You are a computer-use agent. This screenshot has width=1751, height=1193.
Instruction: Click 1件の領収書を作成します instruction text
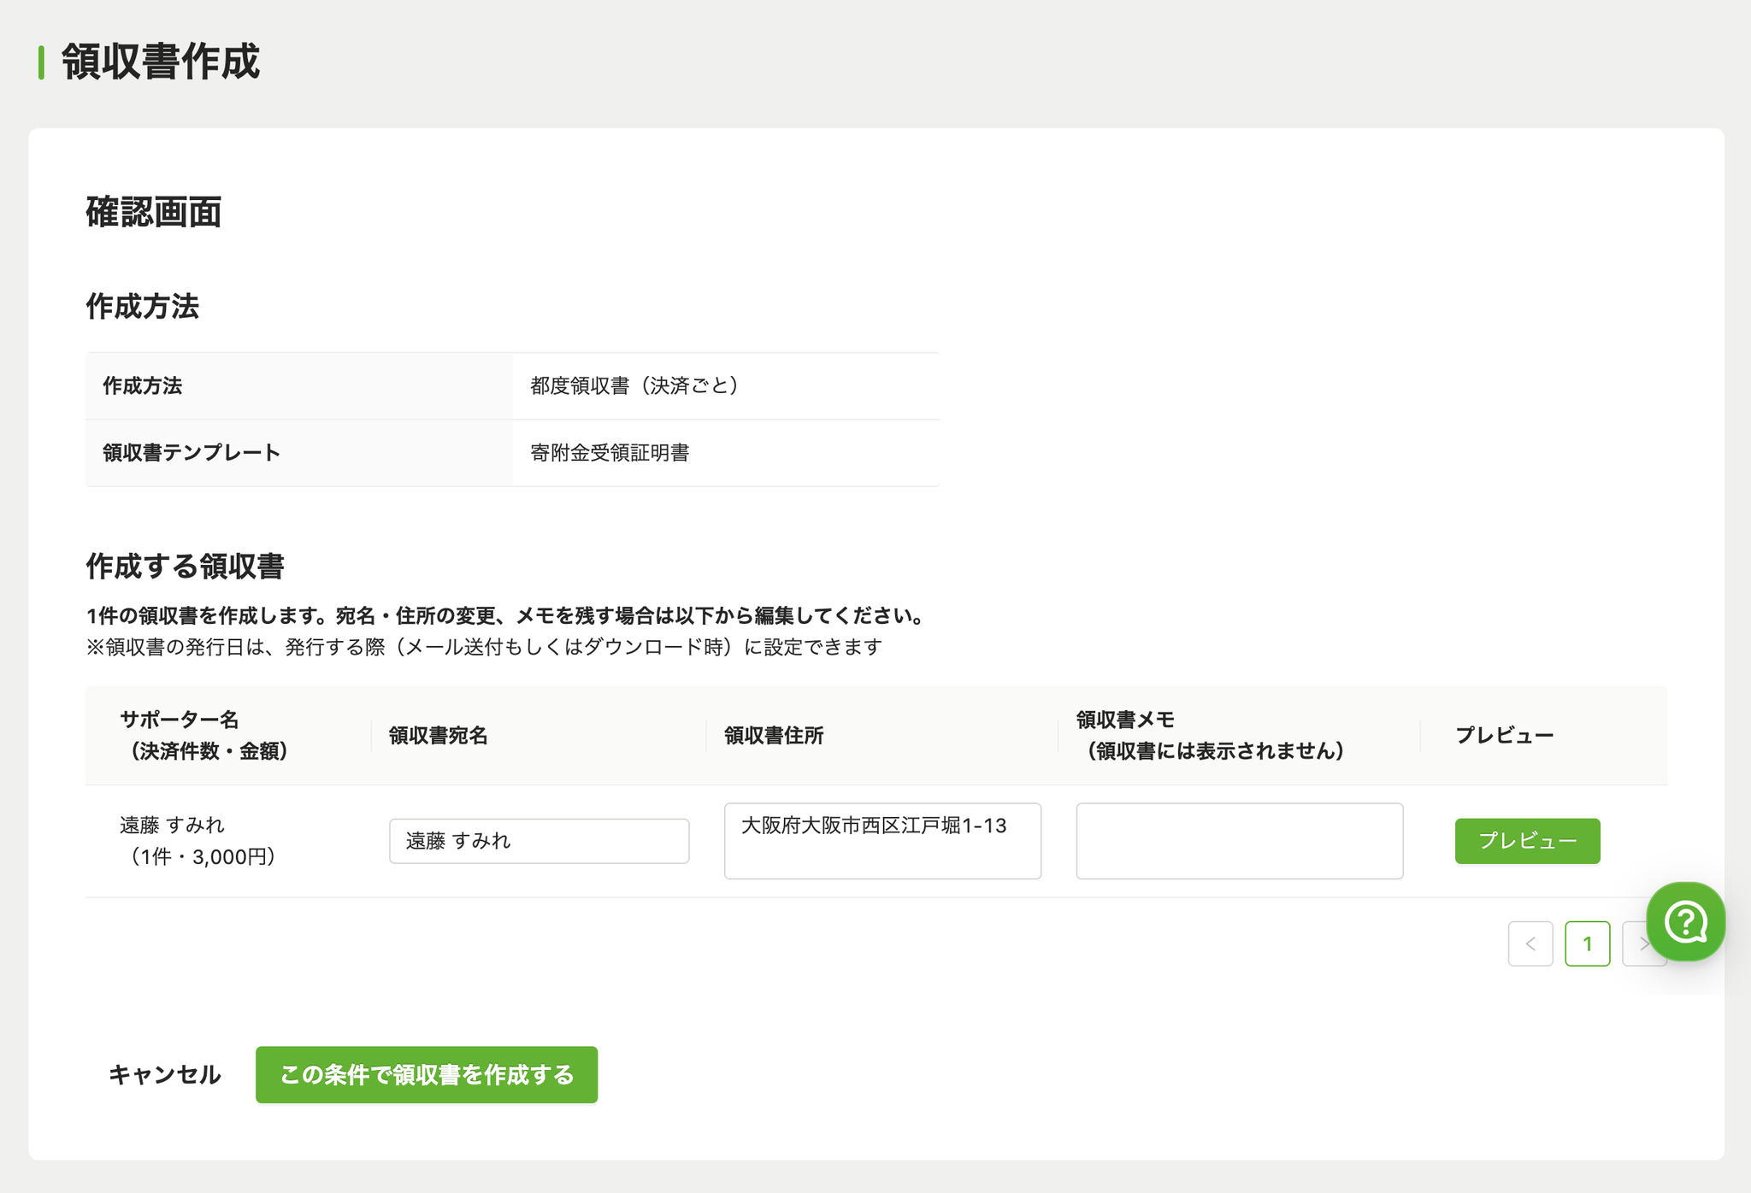pos(507,615)
